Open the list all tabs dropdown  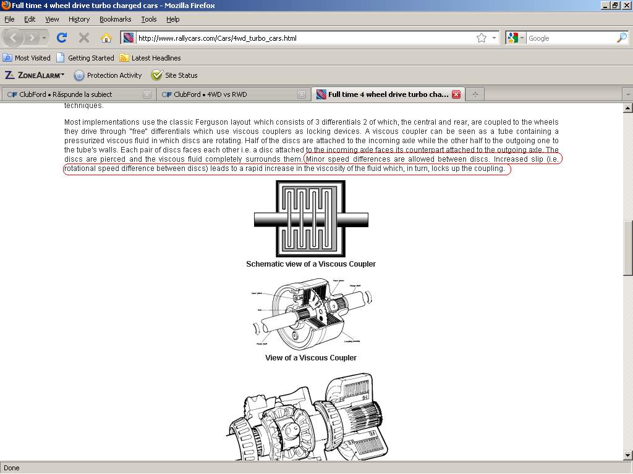click(x=627, y=94)
